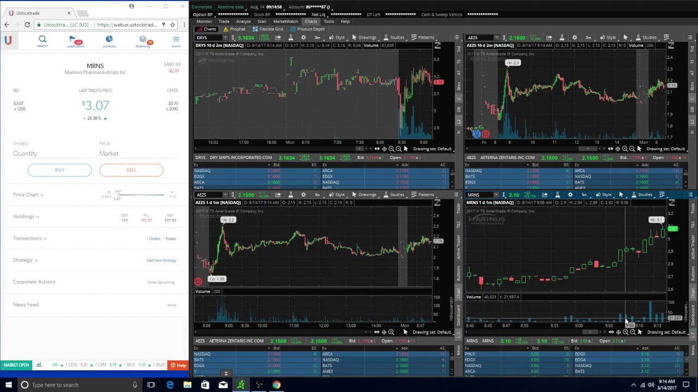Reload the Ustocktrade browser page

27,24
